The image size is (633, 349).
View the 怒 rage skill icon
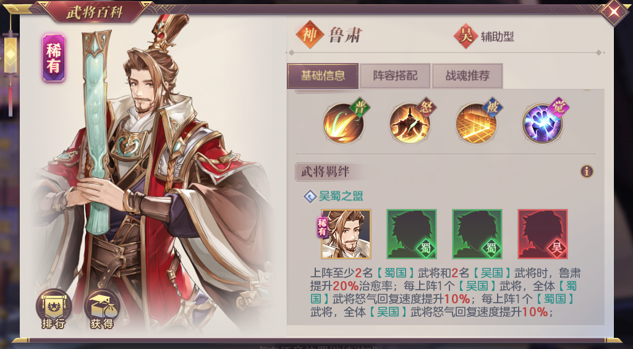[410, 123]
